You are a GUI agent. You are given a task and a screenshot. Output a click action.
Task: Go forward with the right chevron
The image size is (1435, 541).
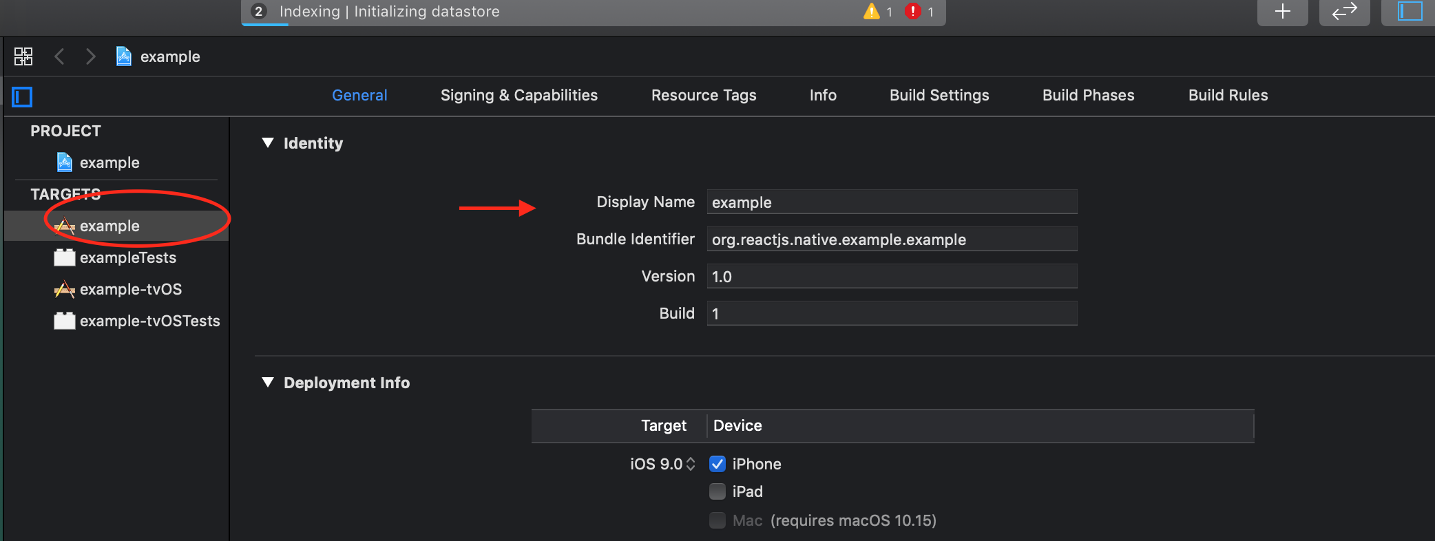pyautogui.click(x=90, y=56)
